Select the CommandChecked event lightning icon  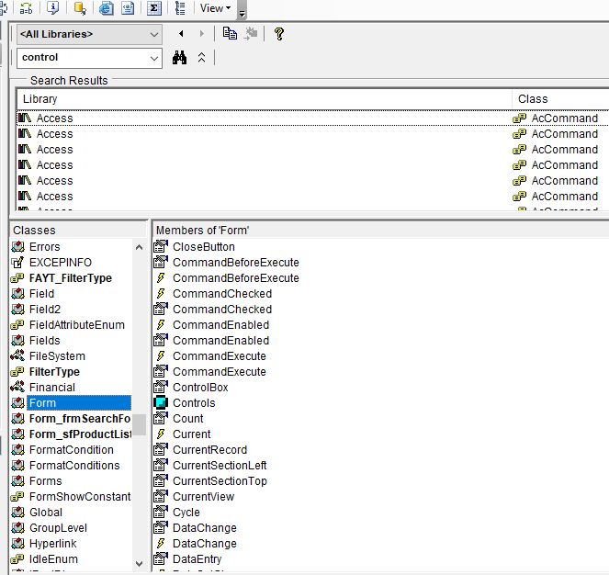coord(161,294)
